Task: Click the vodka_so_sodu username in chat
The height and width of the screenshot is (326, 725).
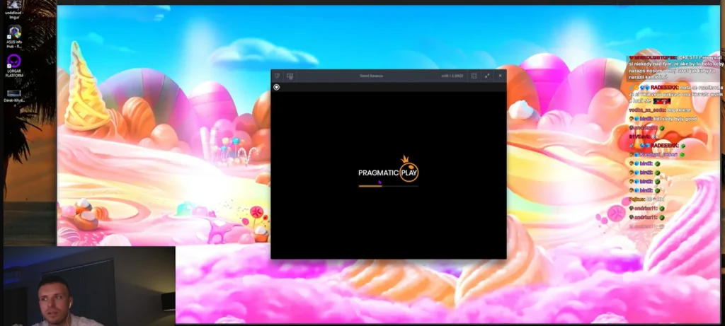Action: pos(644,110)
